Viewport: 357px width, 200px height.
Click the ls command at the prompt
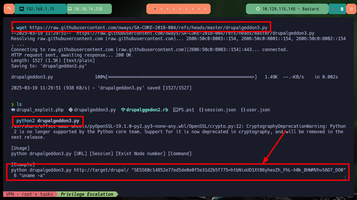tap(19, 104)
